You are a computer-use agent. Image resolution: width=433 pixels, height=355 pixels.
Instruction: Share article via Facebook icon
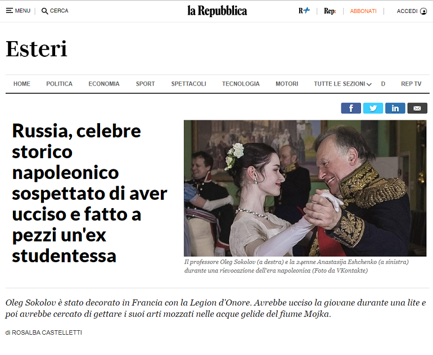click(x=351, y=108)
